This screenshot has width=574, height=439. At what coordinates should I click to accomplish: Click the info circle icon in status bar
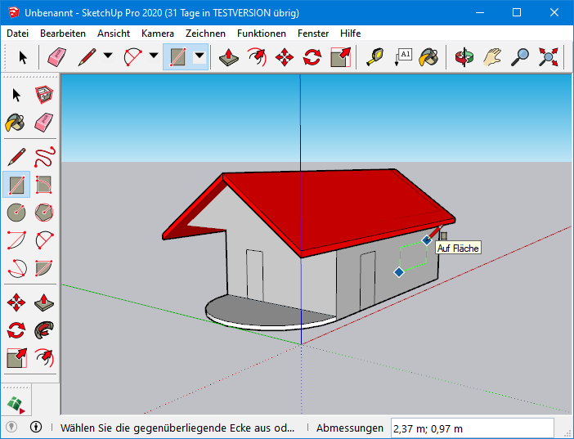coord(36,427)
